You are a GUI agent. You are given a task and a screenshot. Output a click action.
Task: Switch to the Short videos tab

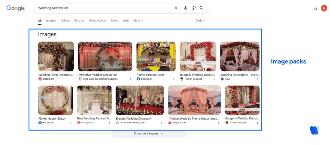click(x=97, y=20)
